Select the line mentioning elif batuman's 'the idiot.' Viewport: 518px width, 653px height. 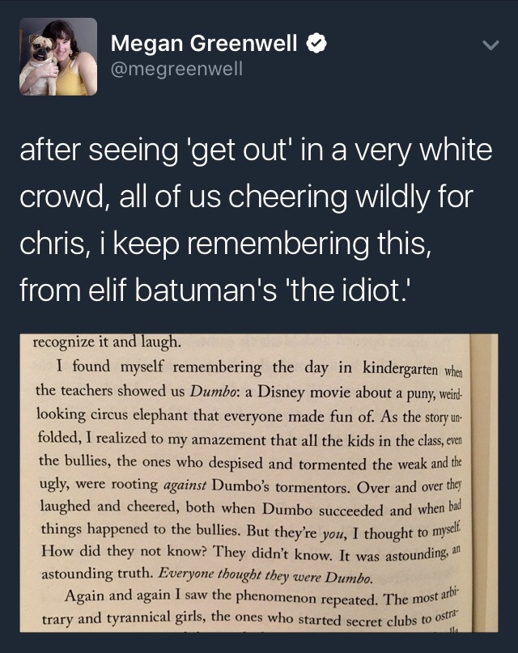point(216,290)
